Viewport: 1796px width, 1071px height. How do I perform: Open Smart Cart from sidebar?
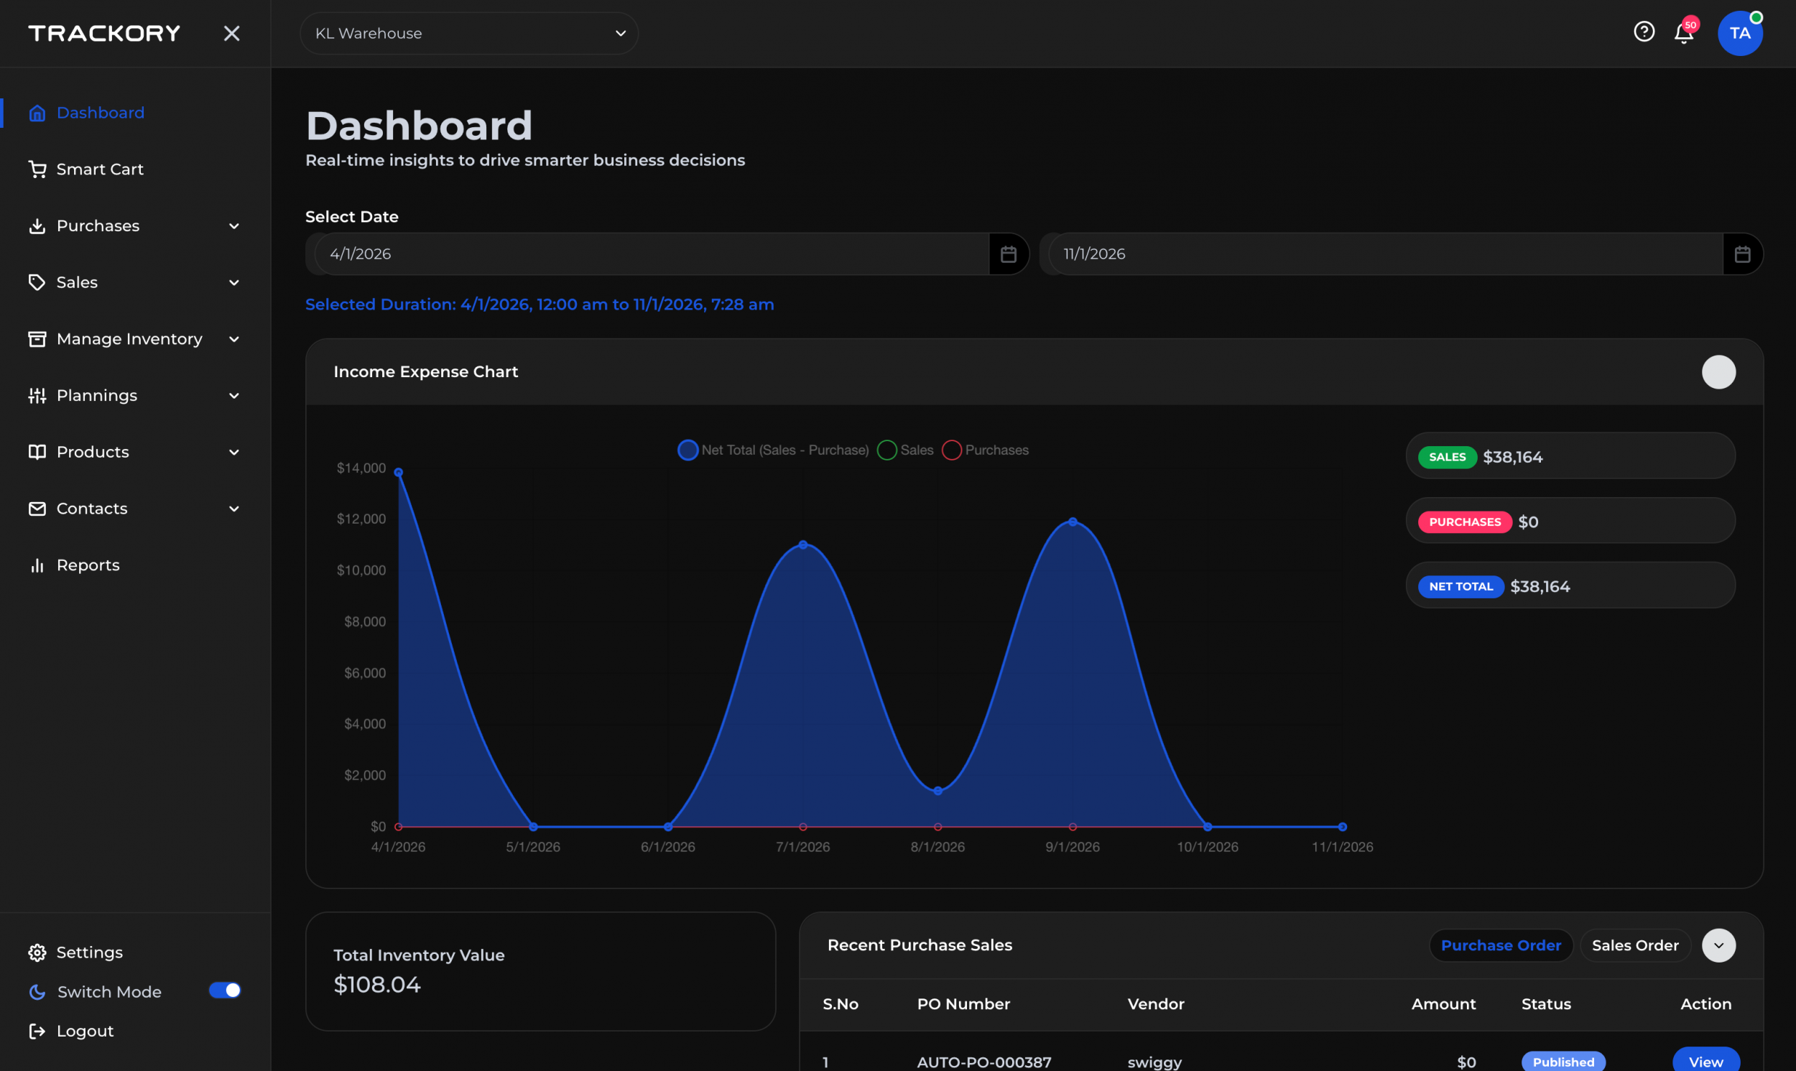(100, 169)
